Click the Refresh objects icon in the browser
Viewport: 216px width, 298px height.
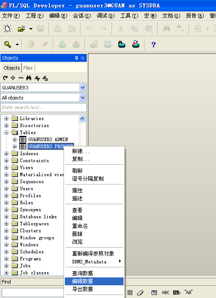pyautogui.click(x=5, y=78)
